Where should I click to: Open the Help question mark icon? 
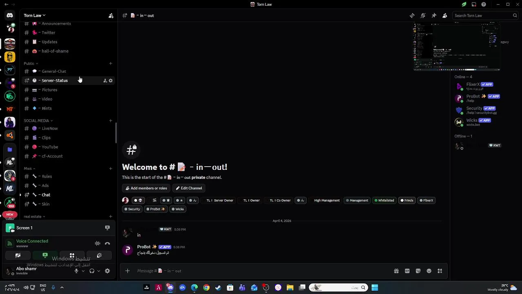click(484, 4)
